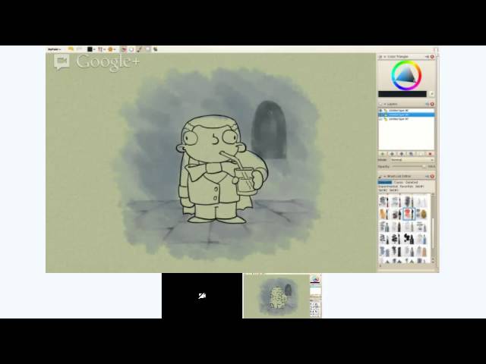Select the highlighted first brush group tab
486x364 pixels.
pyautogui.click(x=385, y=183)
